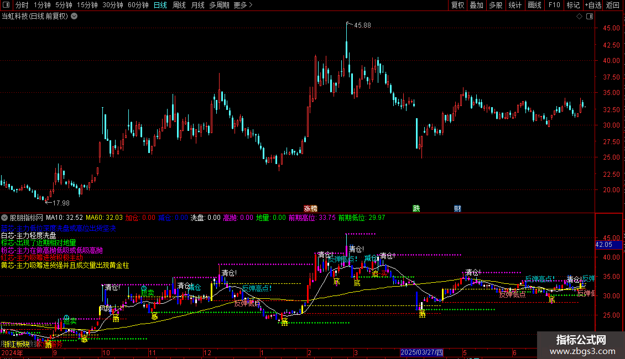
Task: Click the 前期低位: 29.97 readout
Action: 362,218
